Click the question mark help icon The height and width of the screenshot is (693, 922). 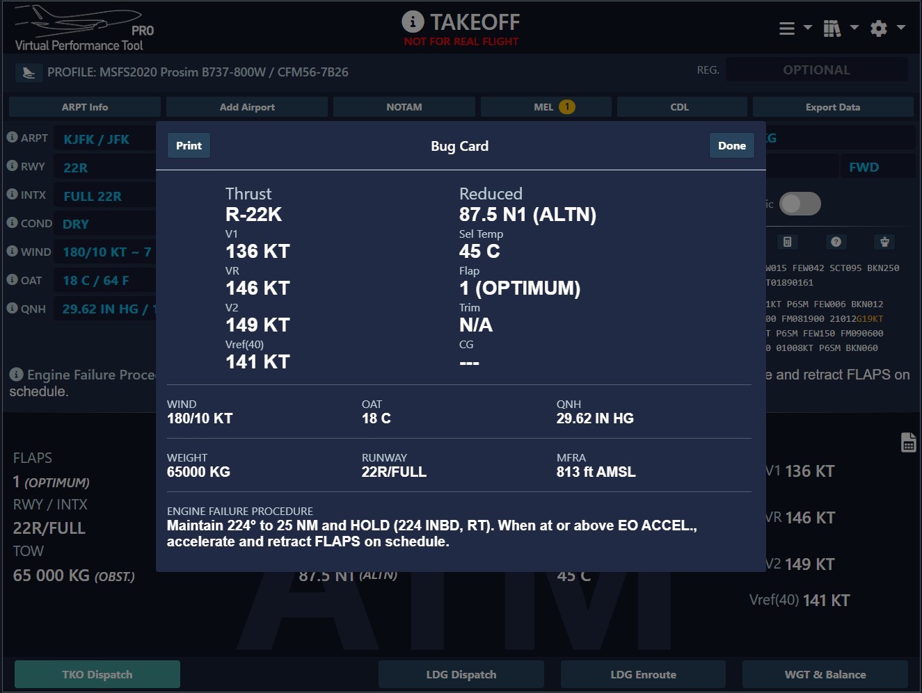click(x=836, y=242)
